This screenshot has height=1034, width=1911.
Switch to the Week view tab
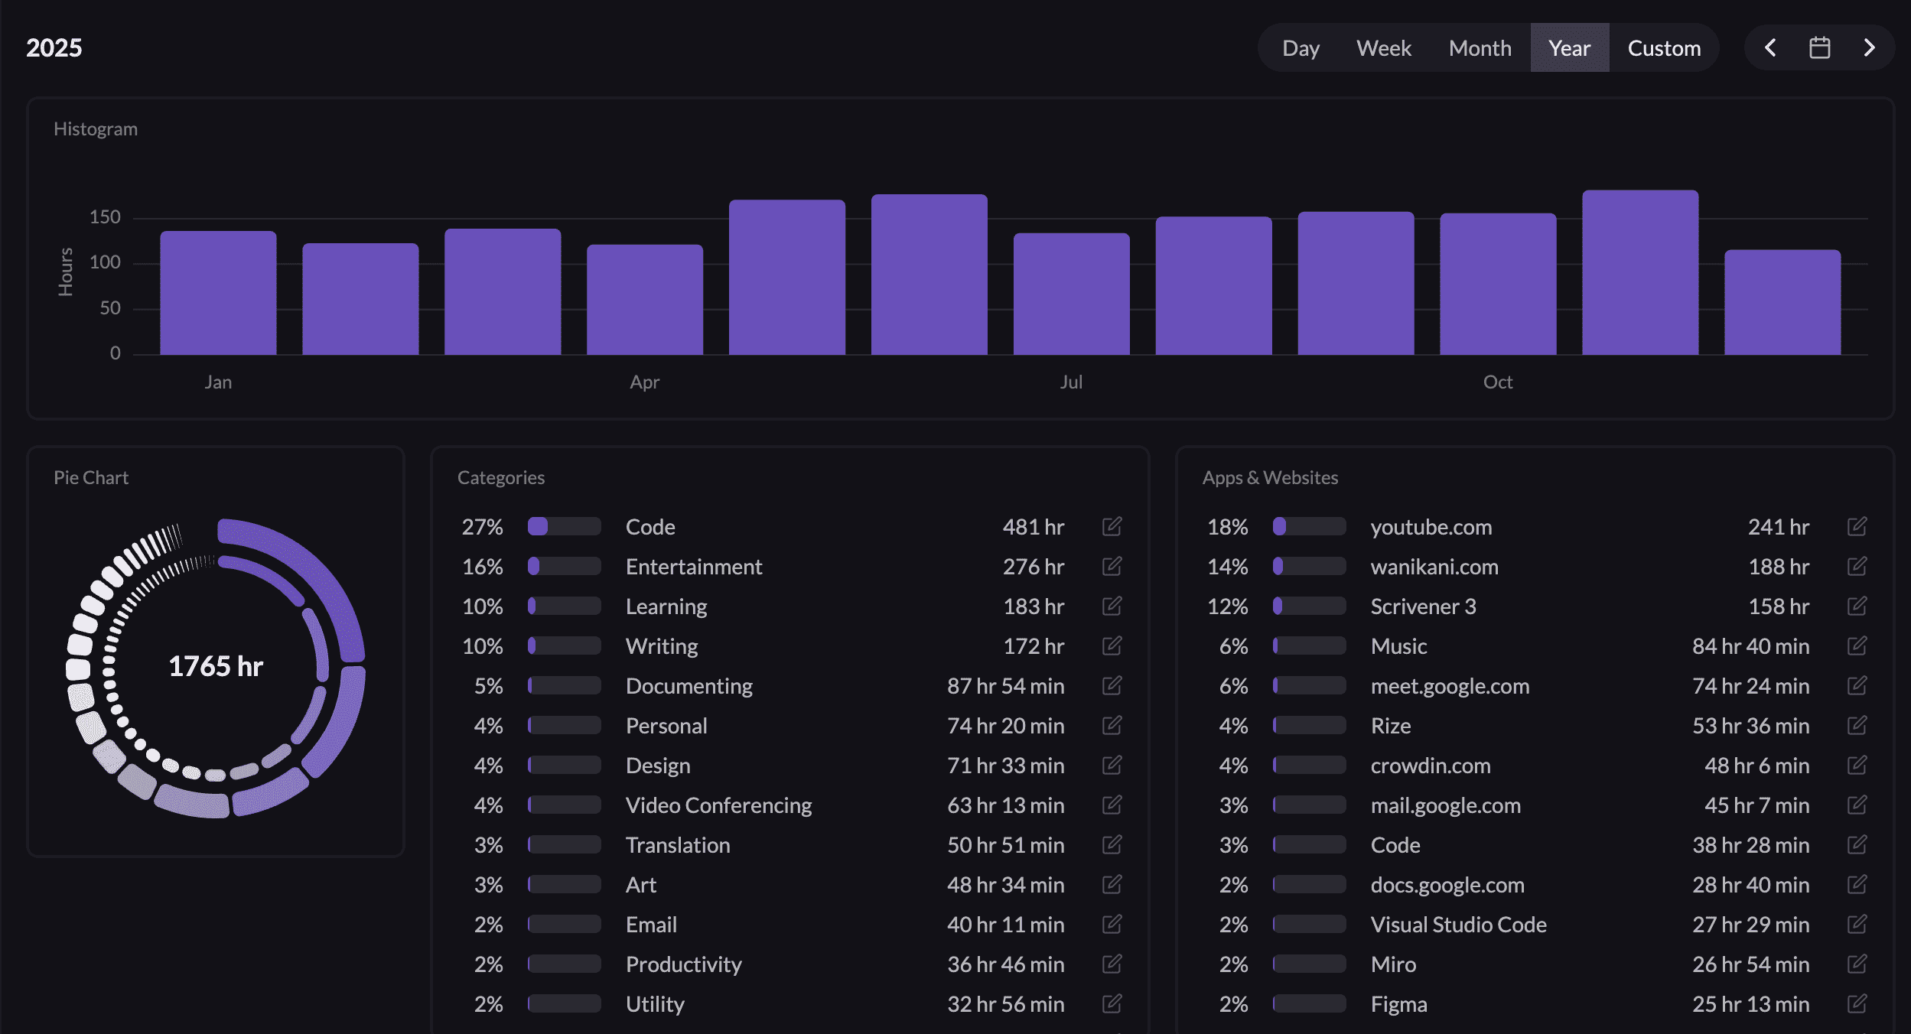1383,48
